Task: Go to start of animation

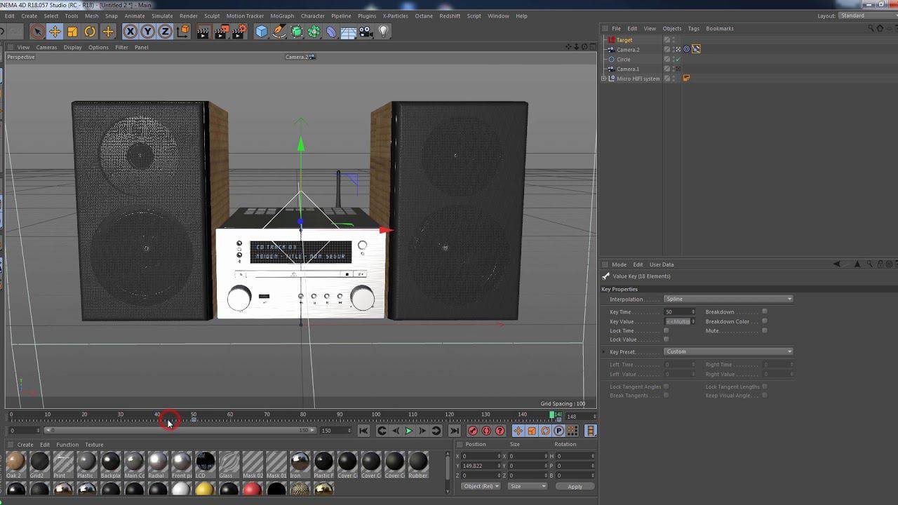Action: pos(363,431)
